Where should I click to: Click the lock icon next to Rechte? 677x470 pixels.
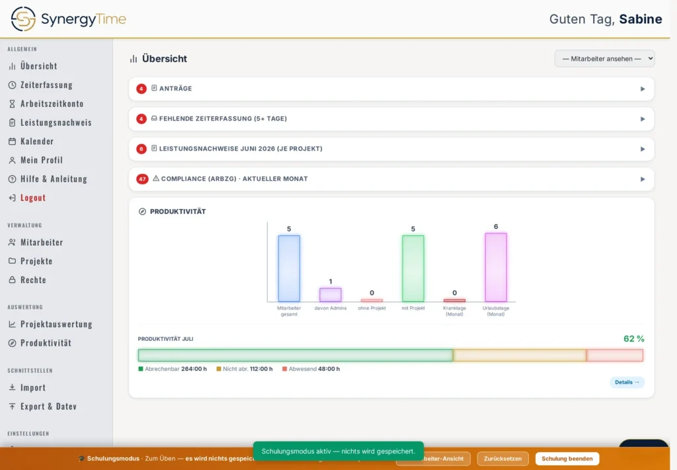[x=12, y=280]
